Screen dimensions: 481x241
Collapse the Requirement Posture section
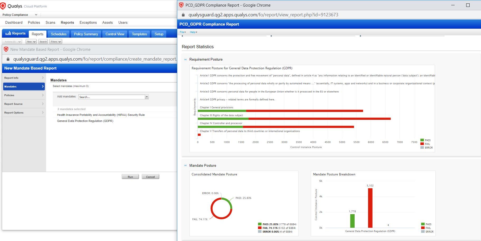point(185,60)
